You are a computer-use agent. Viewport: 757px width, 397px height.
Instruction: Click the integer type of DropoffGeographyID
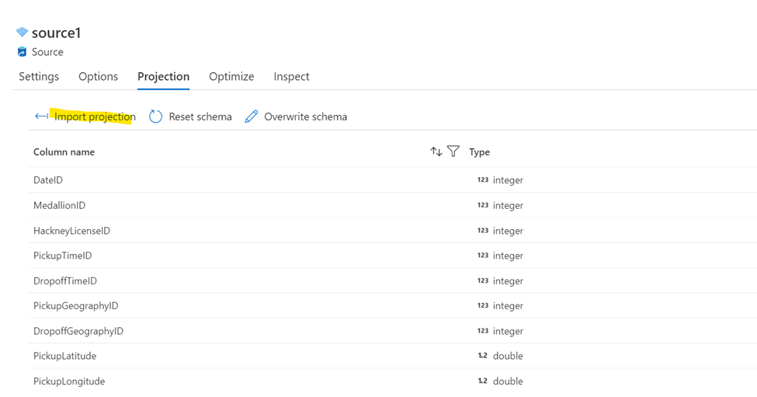[508, 331]
